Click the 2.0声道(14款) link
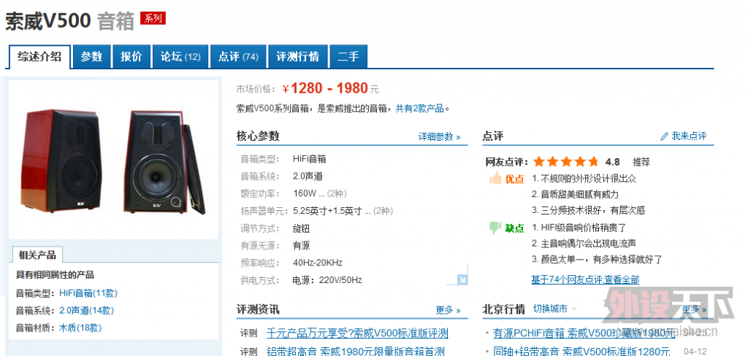The width and height of the screenshot is (748, 356). coord(86,311)
